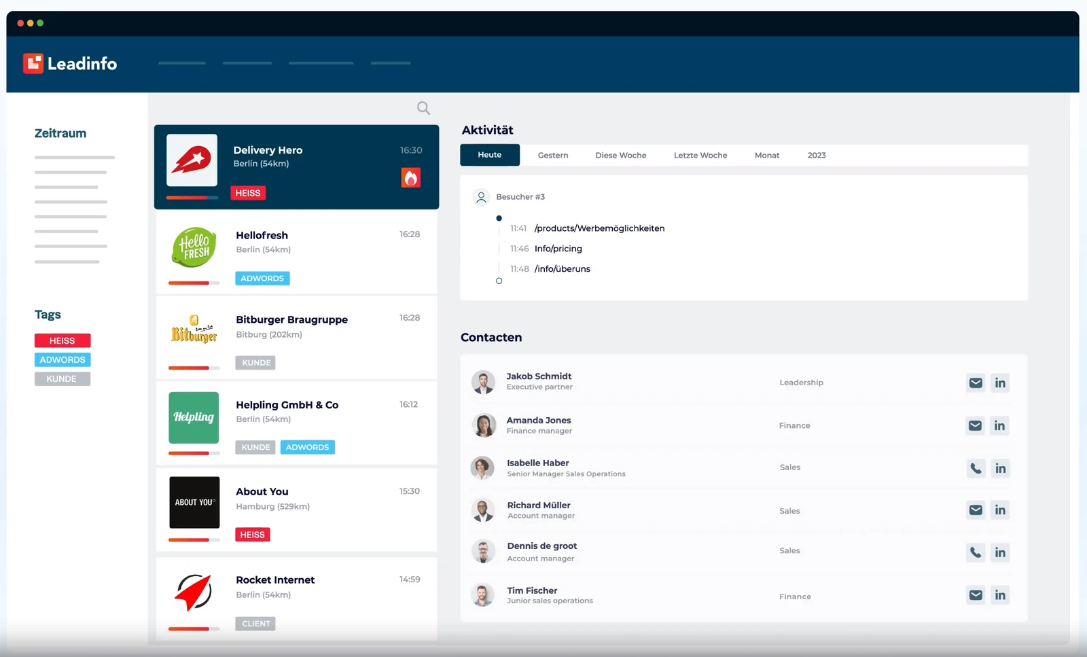The image size is (1087, 657).
Task: Call Isabelle Haber with phone icon
Action: (976, 468)
